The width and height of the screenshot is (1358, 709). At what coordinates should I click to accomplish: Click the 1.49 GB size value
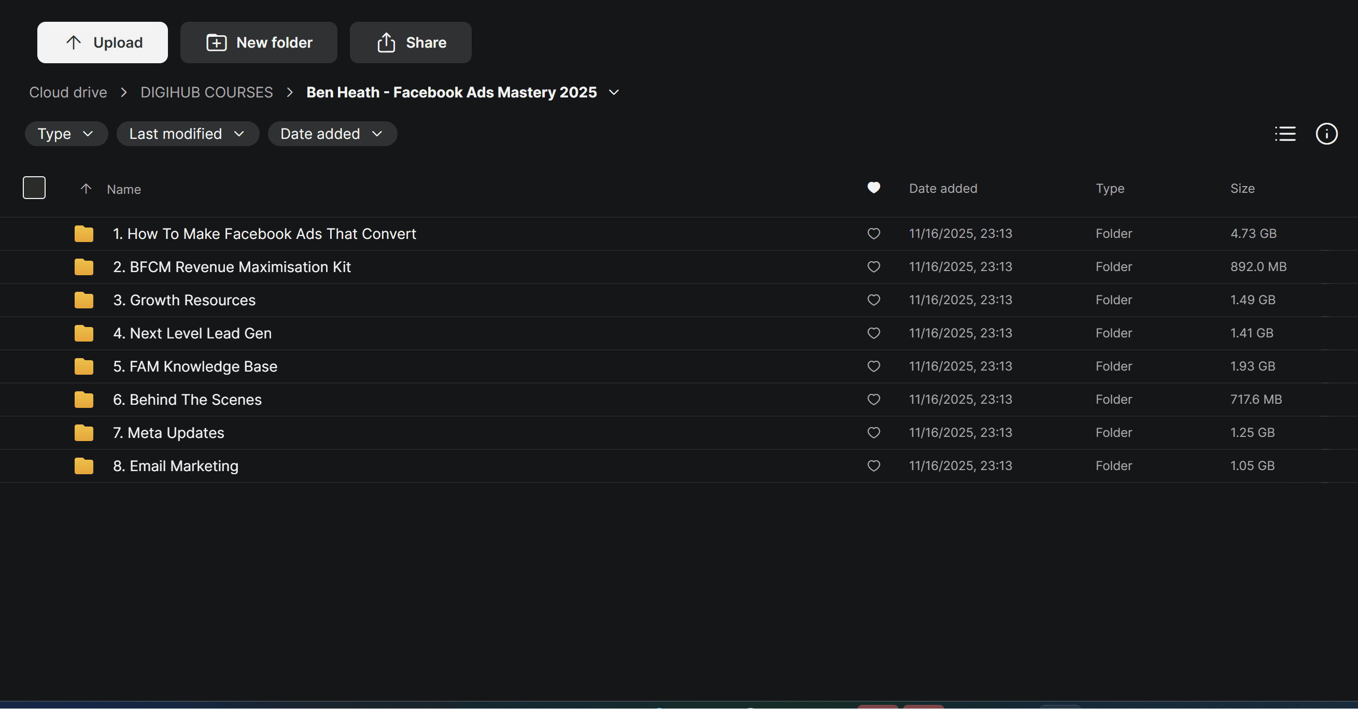click(x=1253, y=300)
